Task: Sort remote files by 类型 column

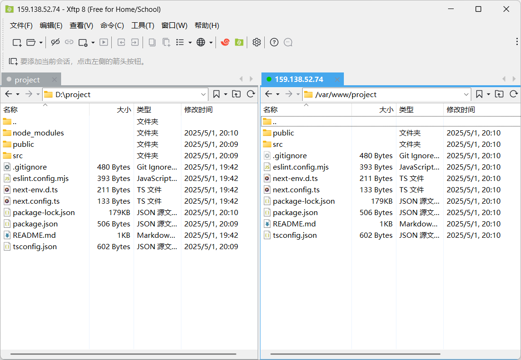Action: (x=420, y=110)
